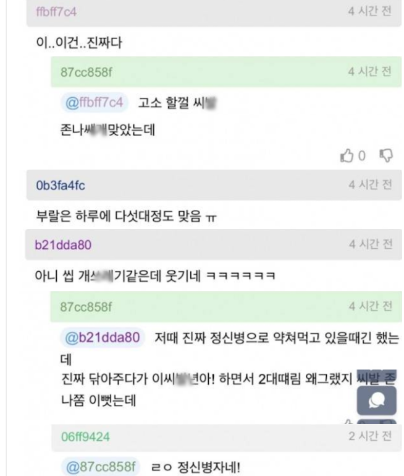
Task: Click the @ffbff7c4 mention tag
Action: (x=95, y=103)
